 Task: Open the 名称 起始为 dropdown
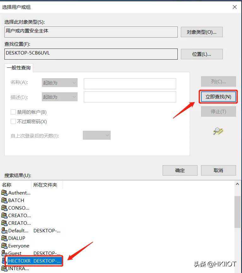click(x=60, y=83)
